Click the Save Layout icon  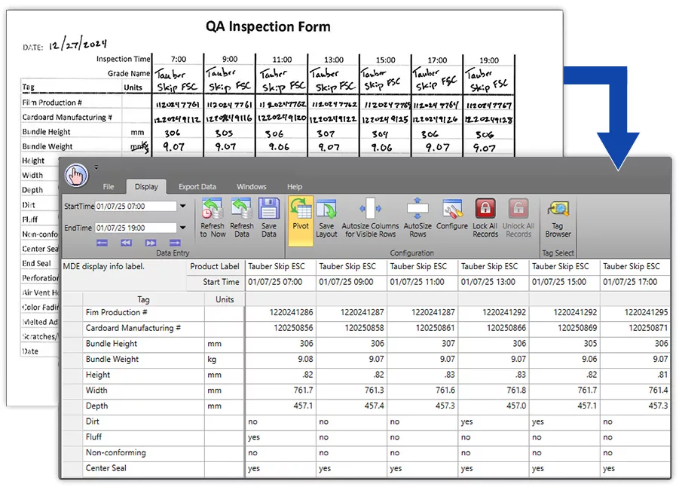[326, 219]
